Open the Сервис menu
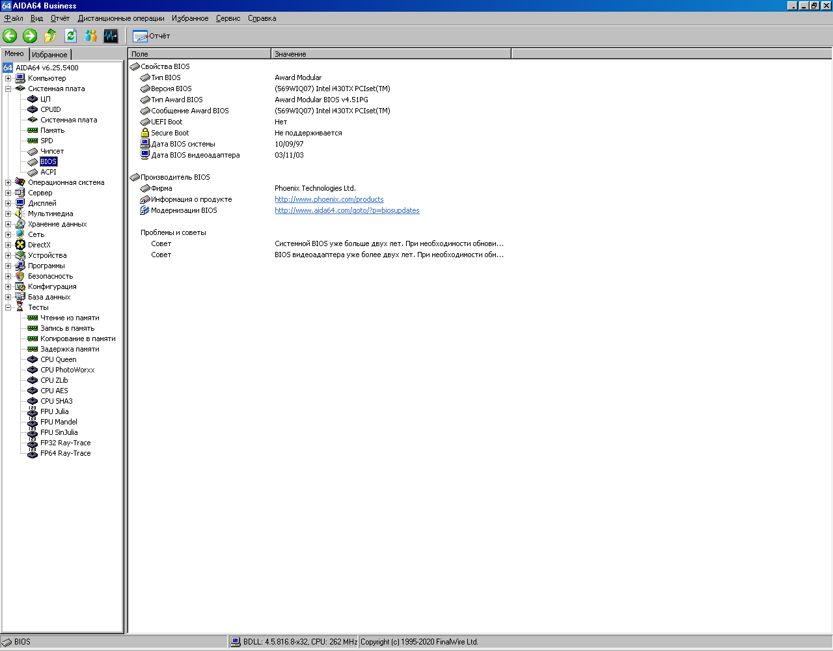833x651 pixels. 228,18
